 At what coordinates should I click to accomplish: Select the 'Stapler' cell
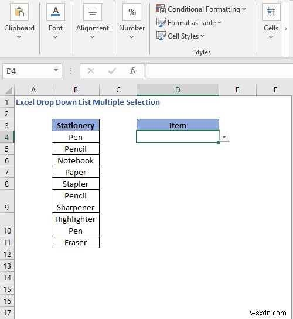coord(76,184)
